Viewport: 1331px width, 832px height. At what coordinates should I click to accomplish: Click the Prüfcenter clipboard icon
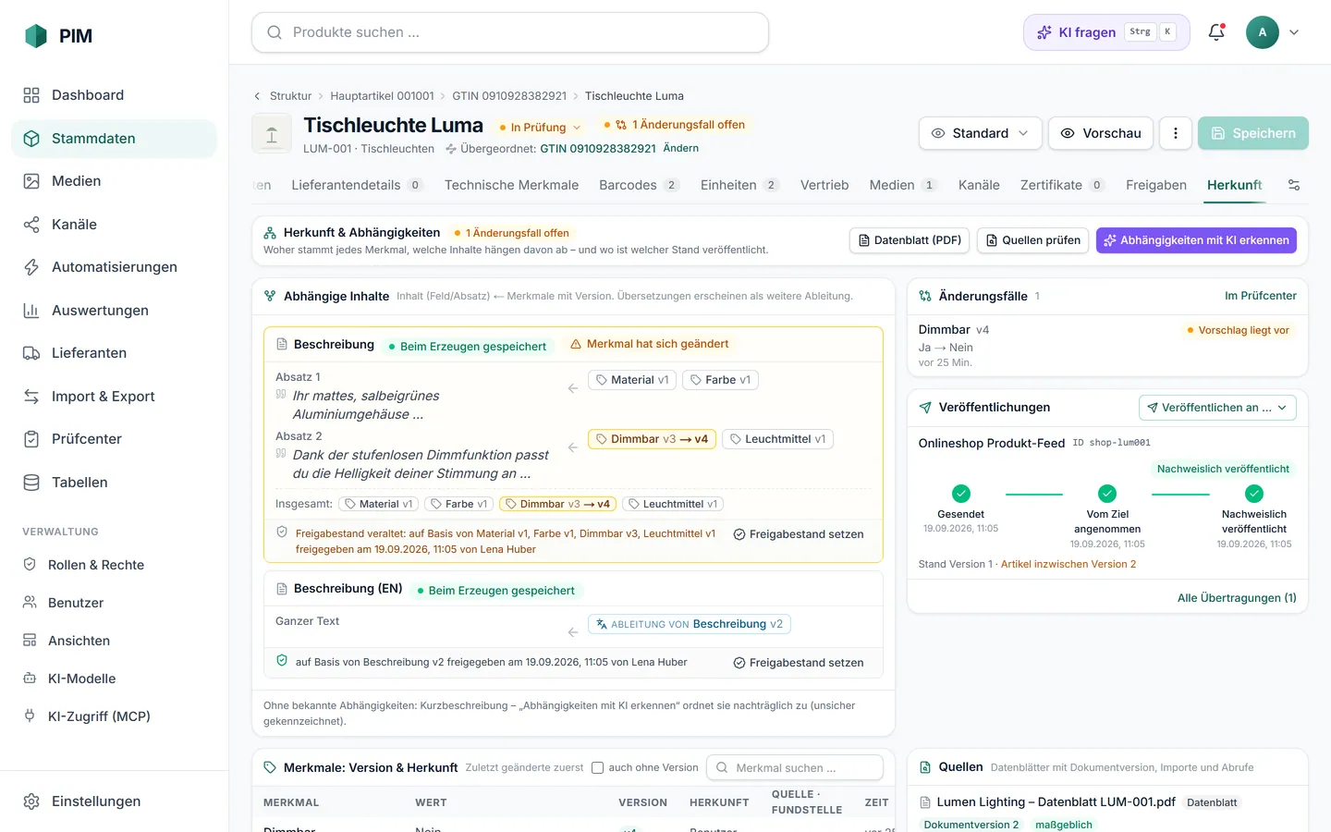click(x=31, y=439)
